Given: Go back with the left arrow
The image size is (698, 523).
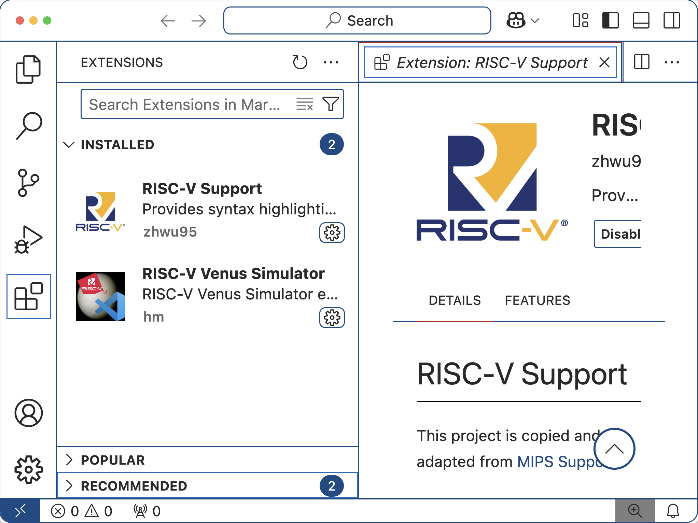Looking at the screenshot, I should [168, 21].
